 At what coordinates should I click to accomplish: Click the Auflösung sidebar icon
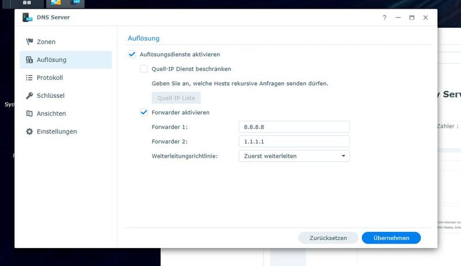click(29, 60)
